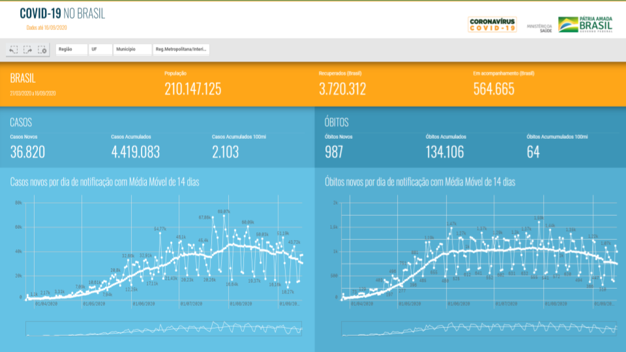Click the range slider below deaths chart
The image size is (626, 352).
tap(479, 329)
